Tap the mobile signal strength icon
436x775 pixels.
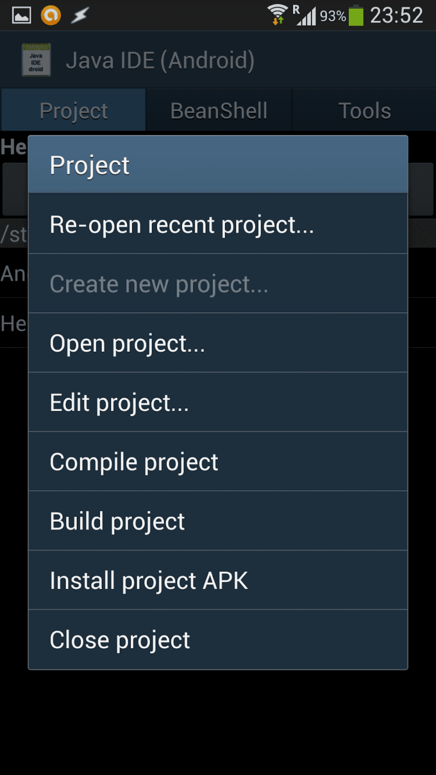point(306,16)
